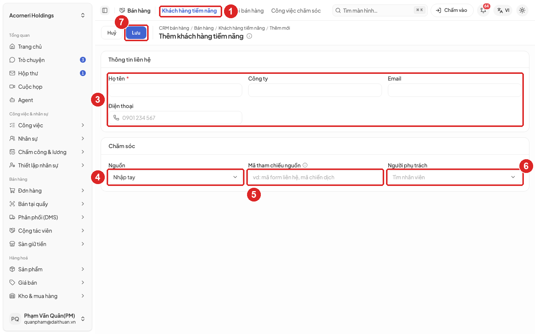Screen dimensions: 535x334
Task: Open Phạm Văn Quân user account menu
Action: pos(48,319)
